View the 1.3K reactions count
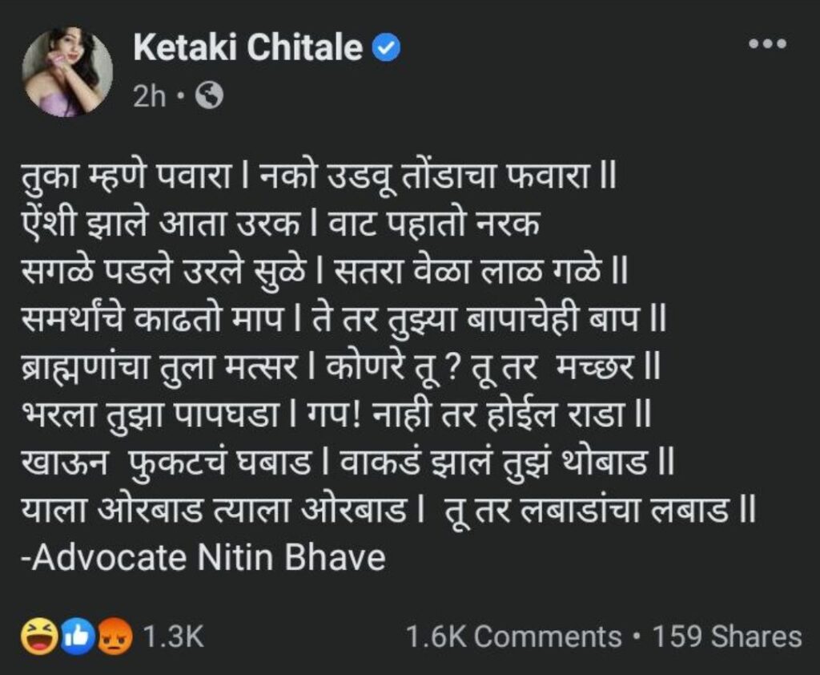Image resolution: width=820 pixels, height=675 pixels. tap(173, 637)
